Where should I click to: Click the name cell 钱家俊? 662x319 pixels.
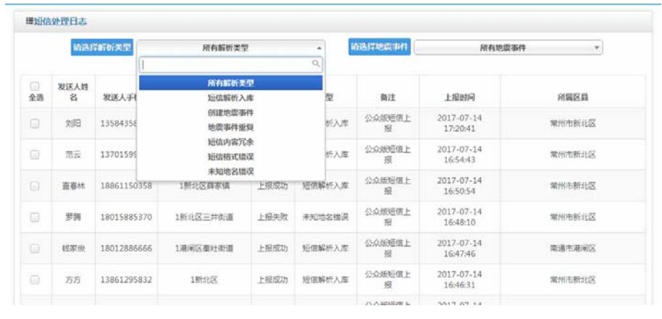(x=73, y=249)
